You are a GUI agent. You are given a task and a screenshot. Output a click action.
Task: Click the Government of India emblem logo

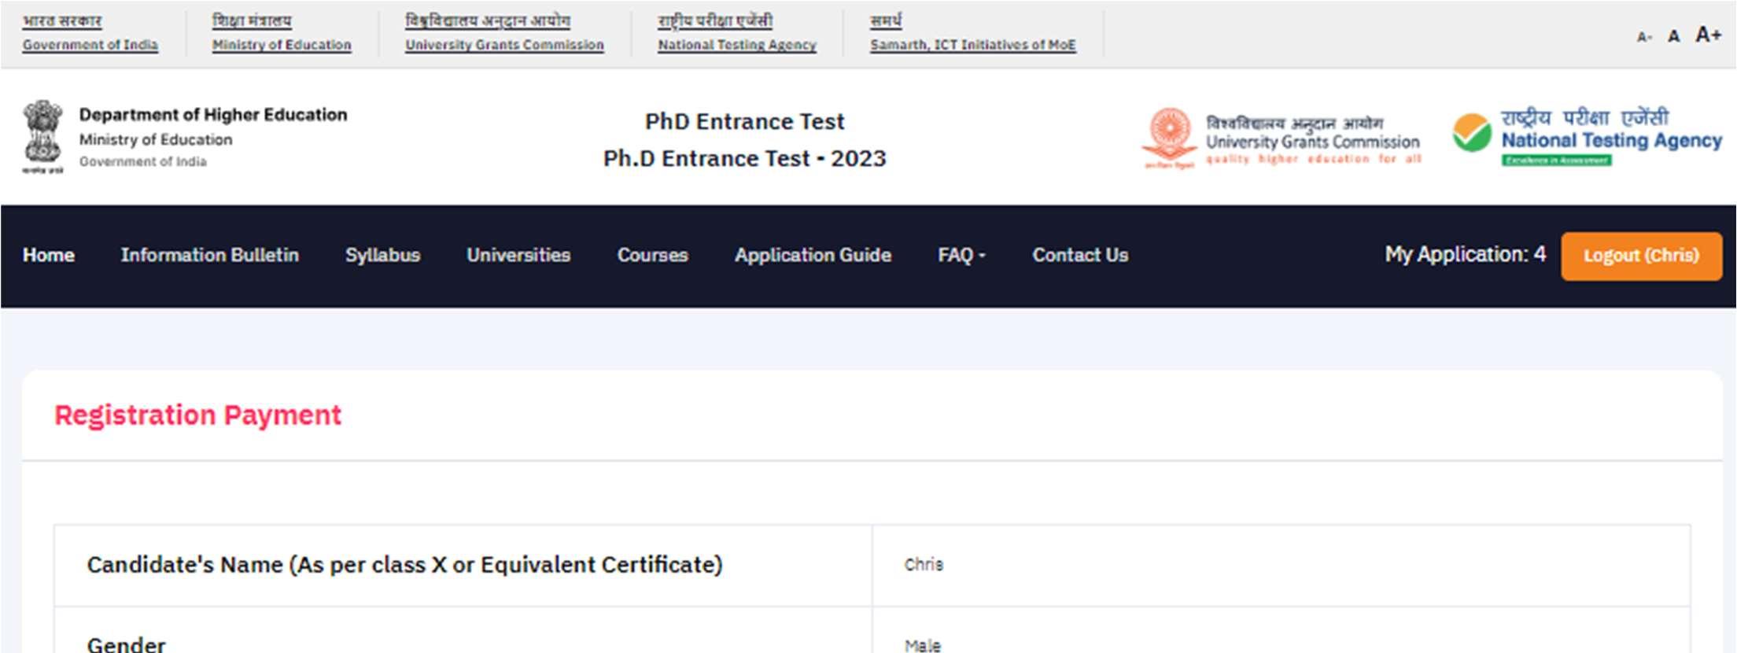[42, 135]
